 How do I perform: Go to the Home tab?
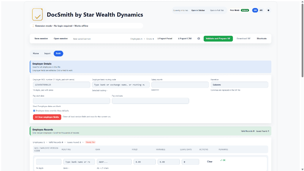36,53
